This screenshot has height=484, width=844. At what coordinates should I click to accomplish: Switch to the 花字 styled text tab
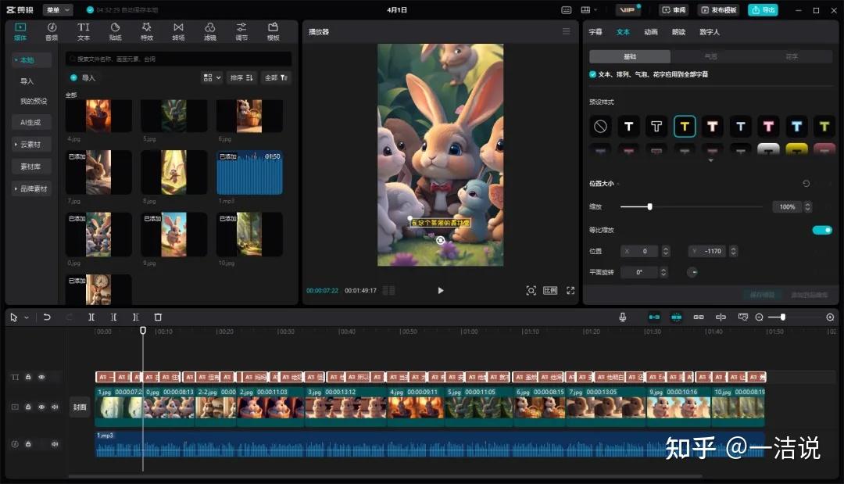(x=792, y=57)
